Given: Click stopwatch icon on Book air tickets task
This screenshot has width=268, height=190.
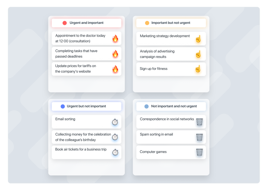Looking at the screenshot, I should click(115, 152).
